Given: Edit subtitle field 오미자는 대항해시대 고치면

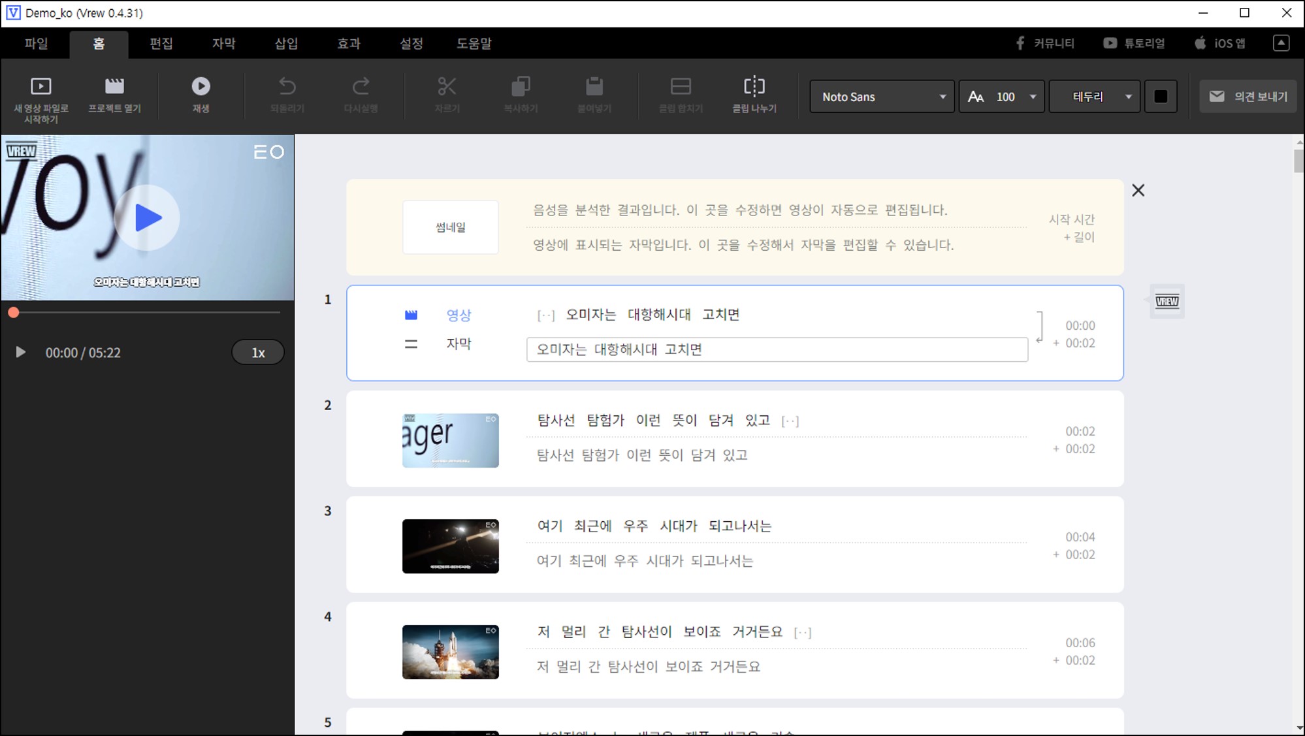Looking at the screenshot, I should click(777, 349).
